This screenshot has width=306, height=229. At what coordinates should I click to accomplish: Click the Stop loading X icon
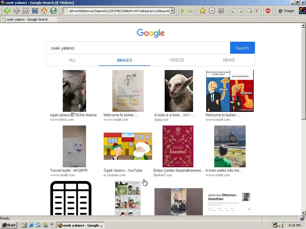(26, 11)
